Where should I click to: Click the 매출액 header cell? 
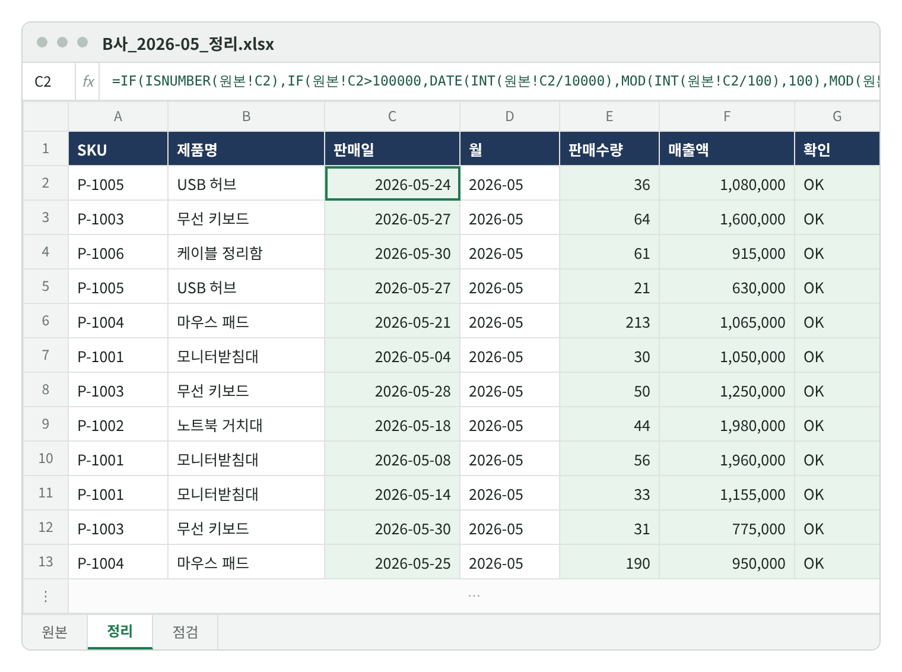coord(727,148)
